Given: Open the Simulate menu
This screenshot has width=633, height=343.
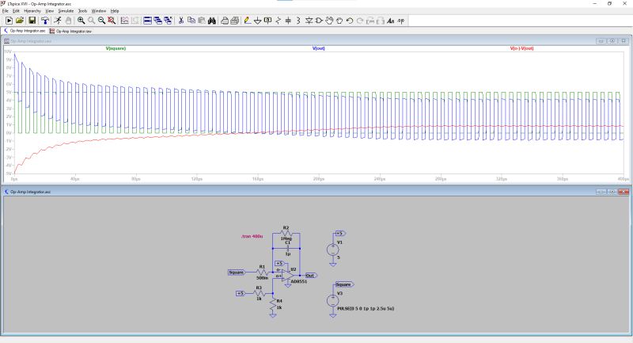Looking at the screenshot, I should [x=66, y=11].
